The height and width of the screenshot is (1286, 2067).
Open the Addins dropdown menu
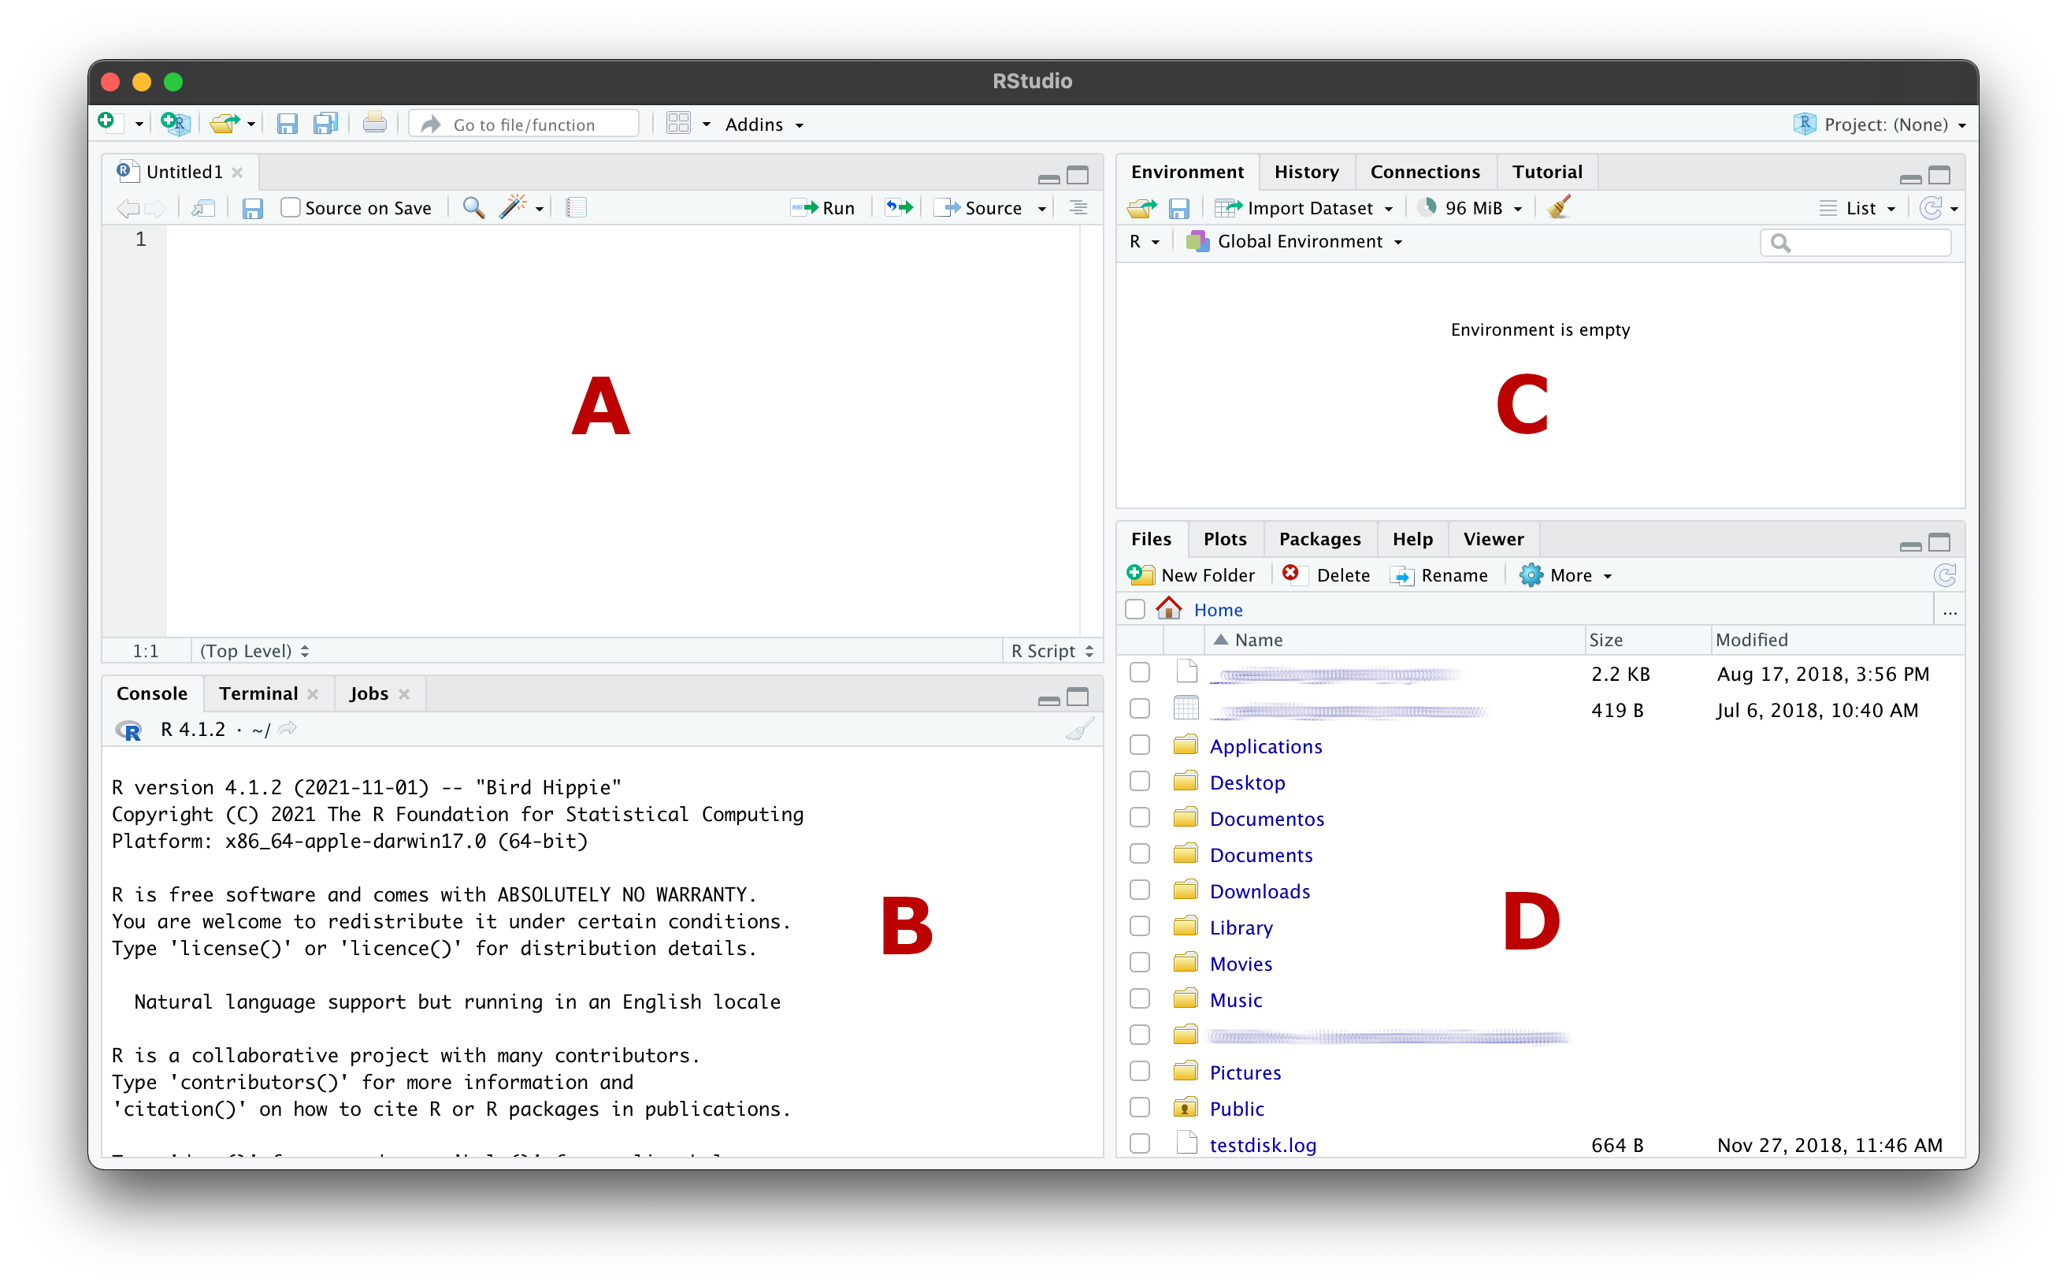763,125
